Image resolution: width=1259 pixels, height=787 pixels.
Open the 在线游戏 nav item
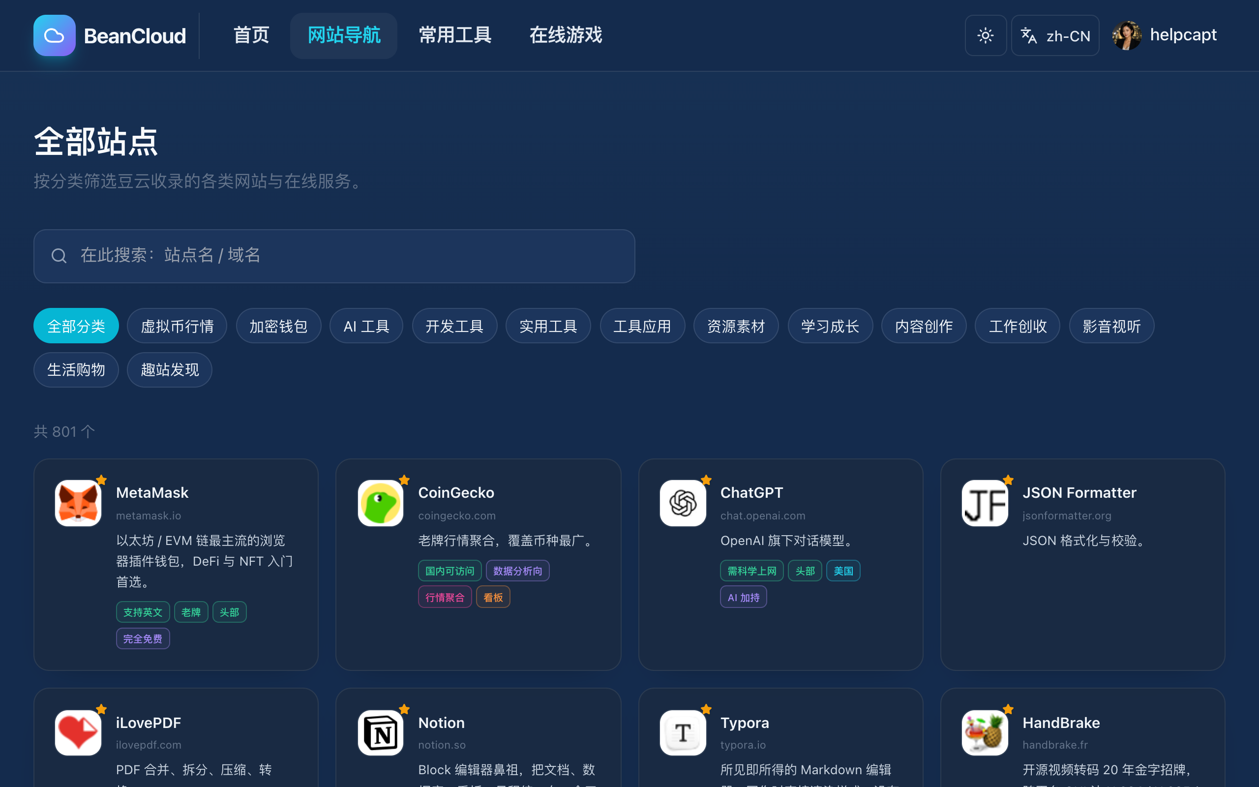coord(566,35)
